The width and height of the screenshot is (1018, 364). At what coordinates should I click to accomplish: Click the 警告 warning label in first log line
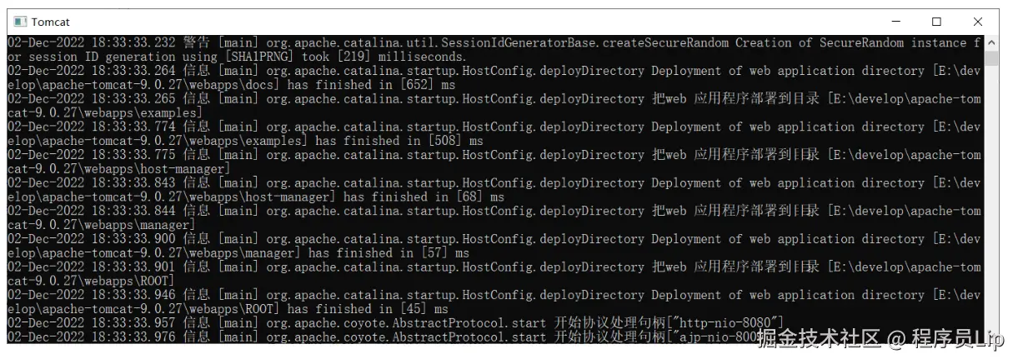click(x=197, y=42)
